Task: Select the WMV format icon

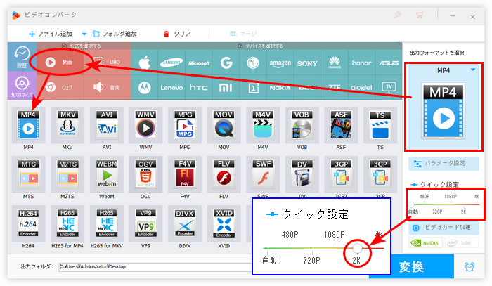Action: coord(145,125)
